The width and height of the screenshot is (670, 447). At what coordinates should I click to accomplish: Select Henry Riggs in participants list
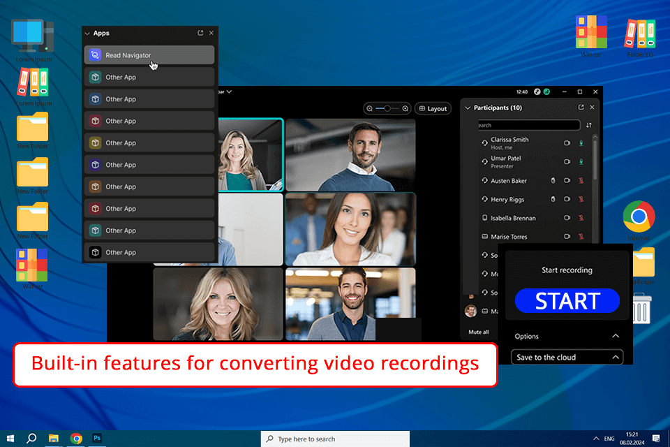(507, 199)
